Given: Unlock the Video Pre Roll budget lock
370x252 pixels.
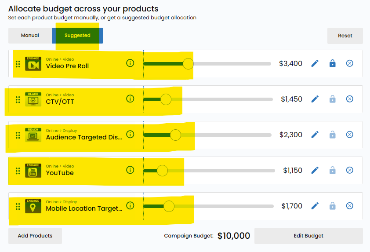Looking at the screenshot, I should click(x=332, y=63).
